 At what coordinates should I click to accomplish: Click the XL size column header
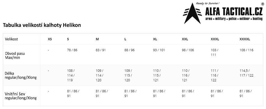[155, 39]
